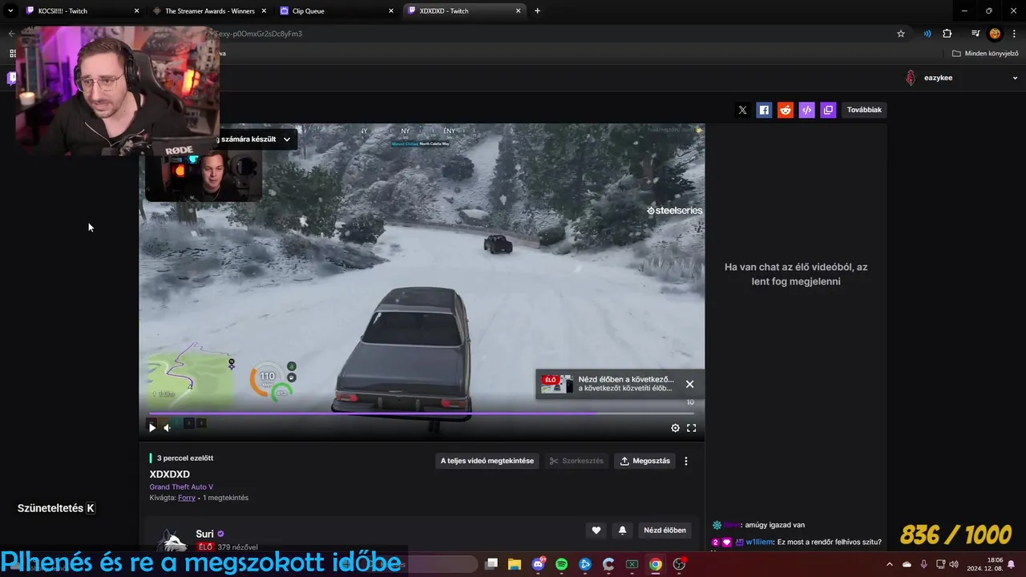Viewport: 1026px width, 577px height.
Task: Toggle Suri's notification bell
Action: pos(622,530)
